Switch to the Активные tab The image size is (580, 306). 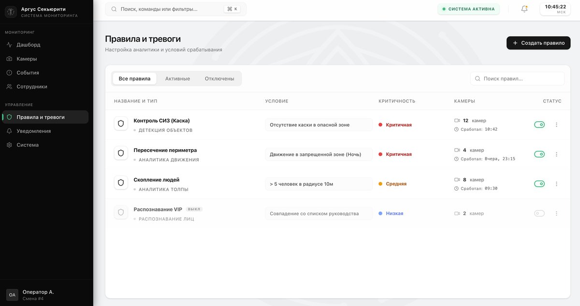point(177,79)
